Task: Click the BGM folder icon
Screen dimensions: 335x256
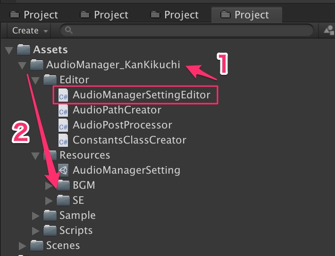Action: click(63, 185)
